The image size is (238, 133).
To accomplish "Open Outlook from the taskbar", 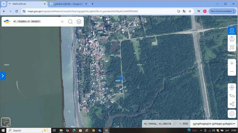I will [100, 131].
